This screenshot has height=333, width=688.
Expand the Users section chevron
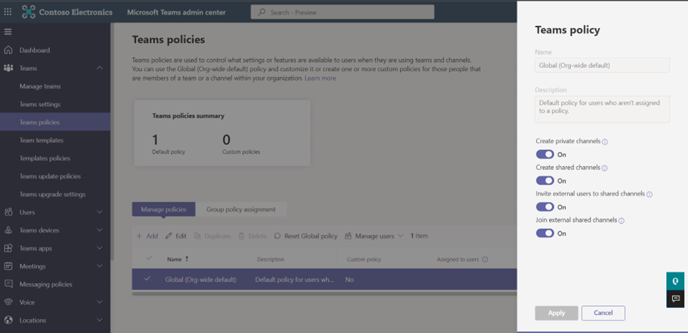click(x=100, y=212)
